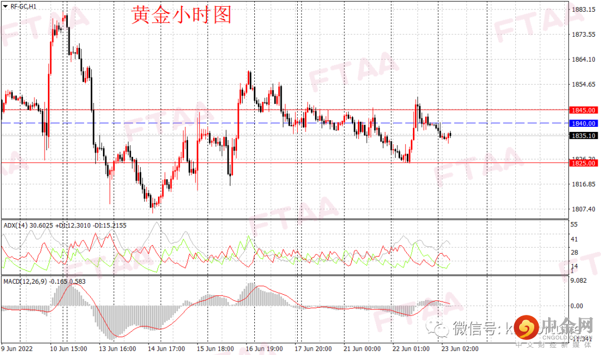601x355 pixels.
Task: Click the 15 Jun 18:00 time label
Action: tap(215, 349)
